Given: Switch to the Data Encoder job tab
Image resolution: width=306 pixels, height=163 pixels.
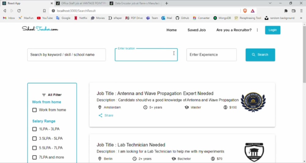Looking at the screenshot, I should coord(135,3).
